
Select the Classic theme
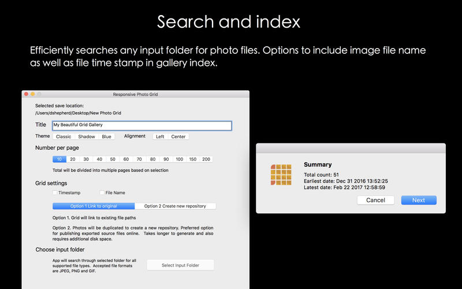tap(64, 136)
